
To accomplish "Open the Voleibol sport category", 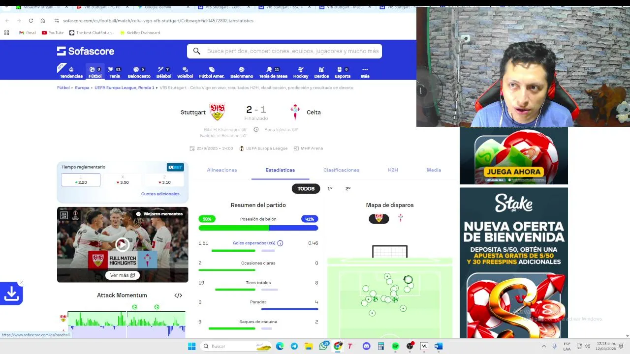I will point(185,72).
